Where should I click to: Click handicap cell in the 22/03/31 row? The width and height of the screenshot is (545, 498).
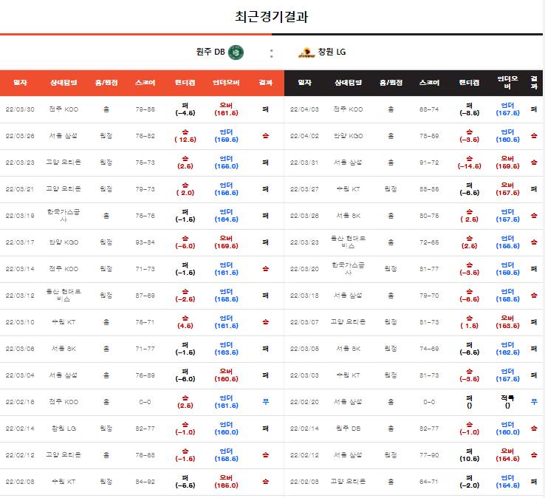(469, 163)
